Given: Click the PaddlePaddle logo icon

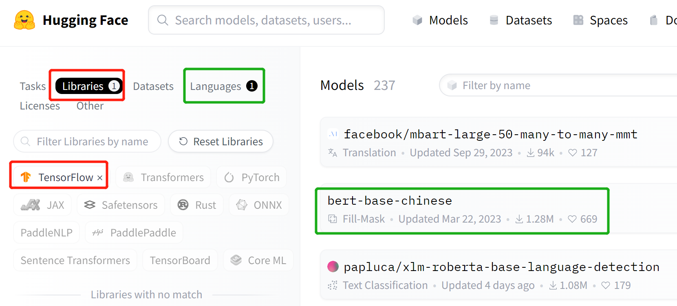Looking at the screenshot, I should (x=98, y=232).
